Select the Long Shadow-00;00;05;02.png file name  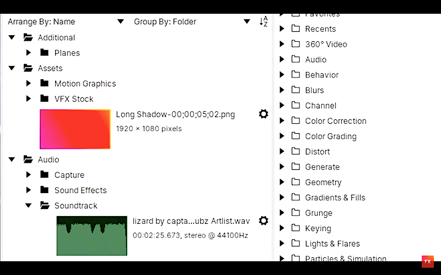pyautogui.click(x=175, y=114)
